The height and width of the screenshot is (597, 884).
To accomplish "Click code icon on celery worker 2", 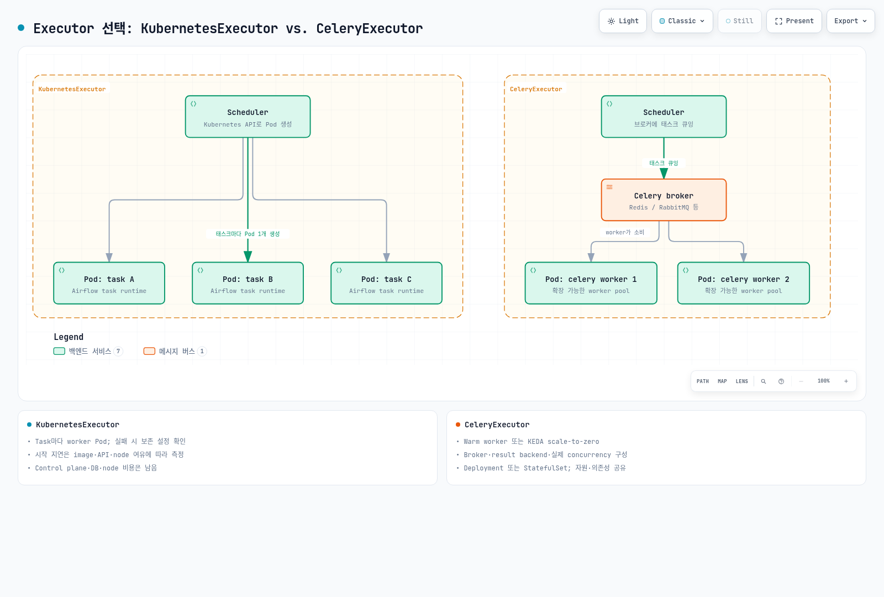I will [686, 270].
